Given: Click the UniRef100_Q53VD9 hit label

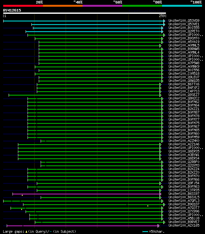Looking at the screenshot, I should pyautogui.click(x=184, y=21).
